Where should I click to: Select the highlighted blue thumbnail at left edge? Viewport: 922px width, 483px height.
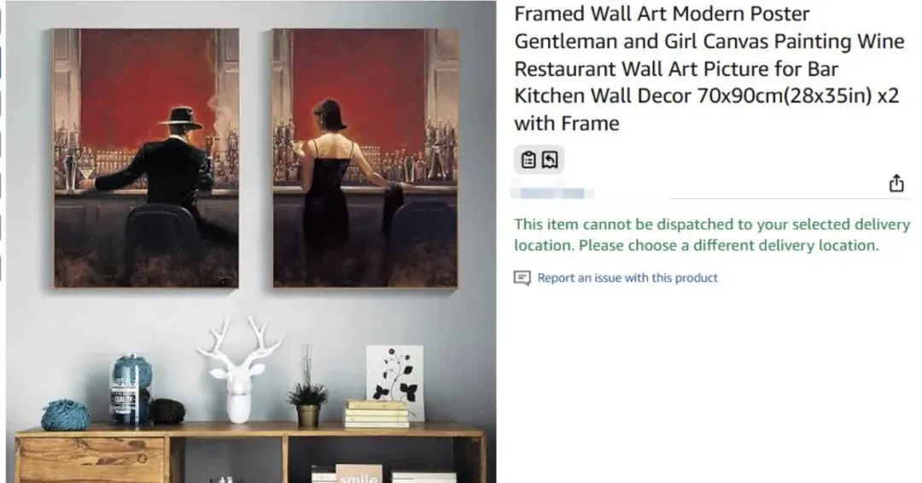1,63
